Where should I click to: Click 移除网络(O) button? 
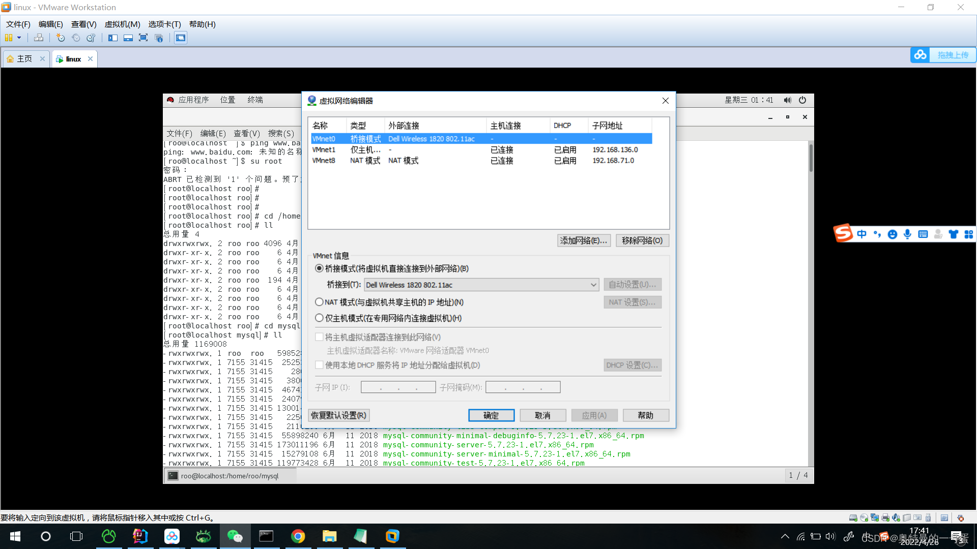click(x=642, y=240)
